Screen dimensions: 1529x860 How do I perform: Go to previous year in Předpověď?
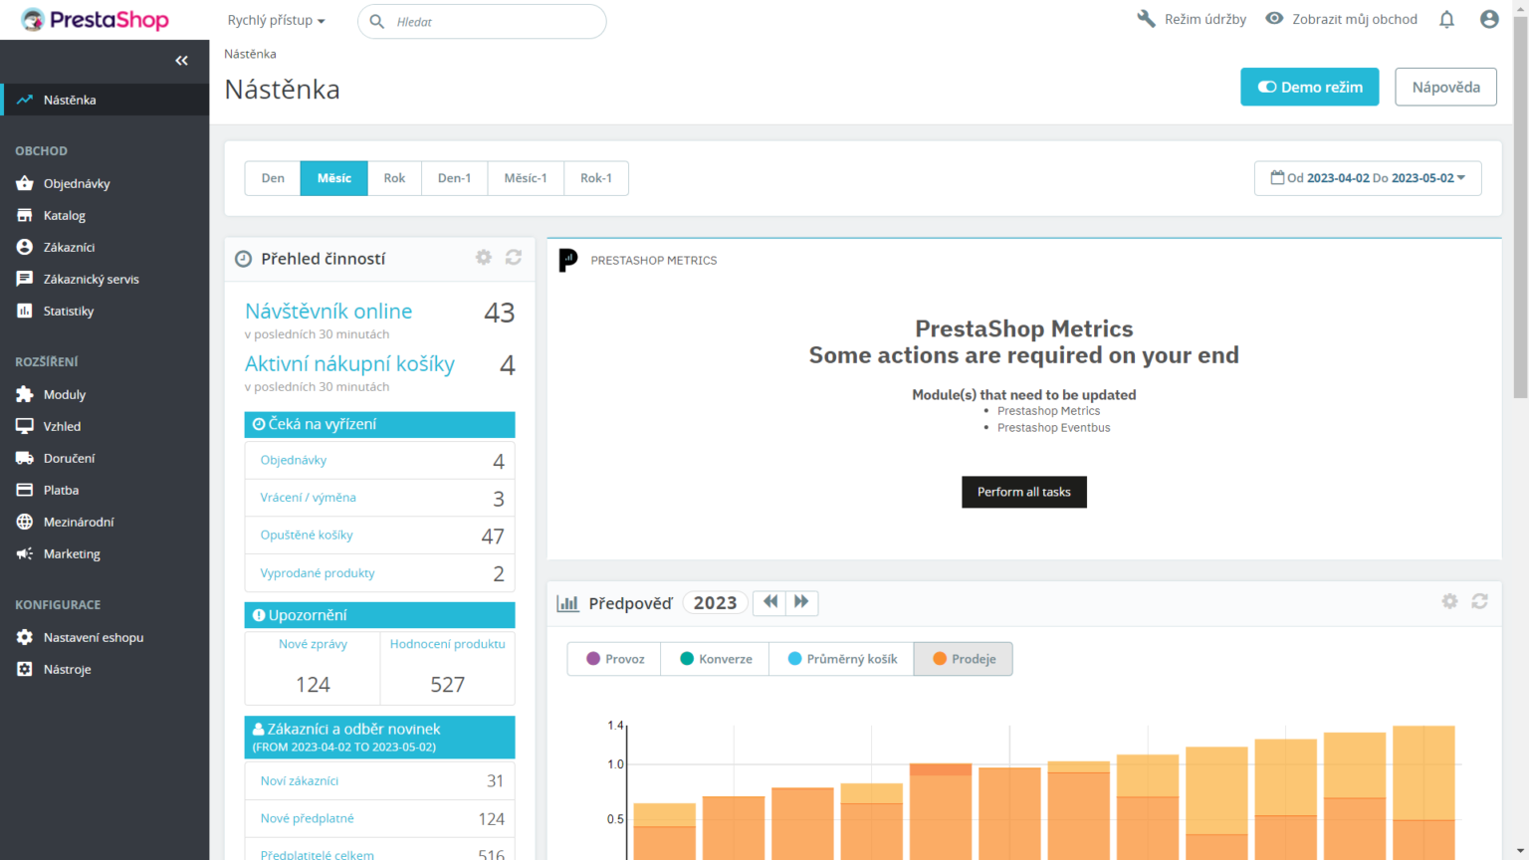pos(769,602)
